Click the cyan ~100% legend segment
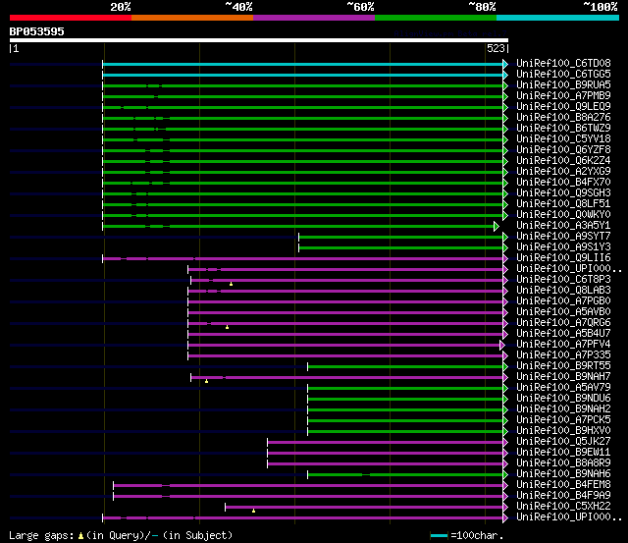 click(x=558, y=18)
